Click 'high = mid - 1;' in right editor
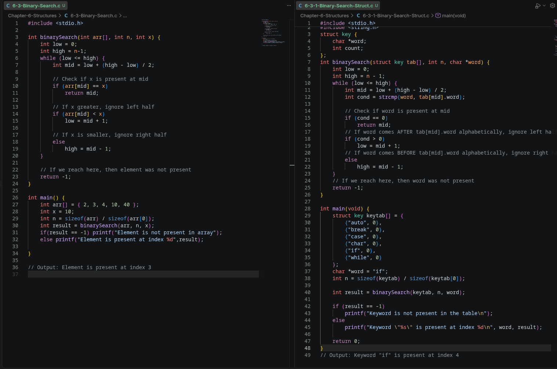Screen dimensions: 557x369 click(380, 167)
